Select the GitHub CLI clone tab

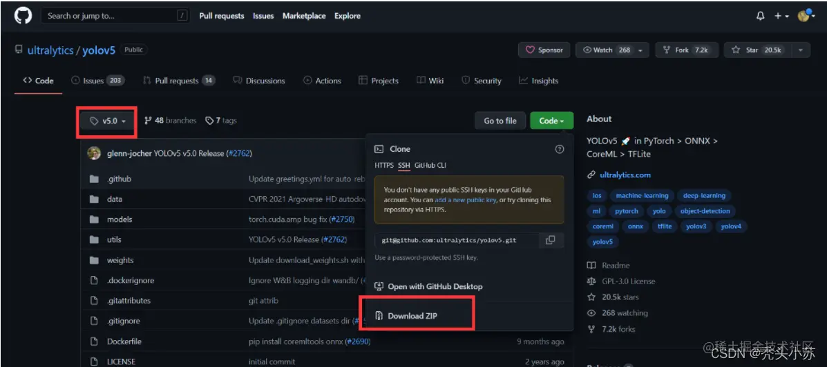coord(430,166)
